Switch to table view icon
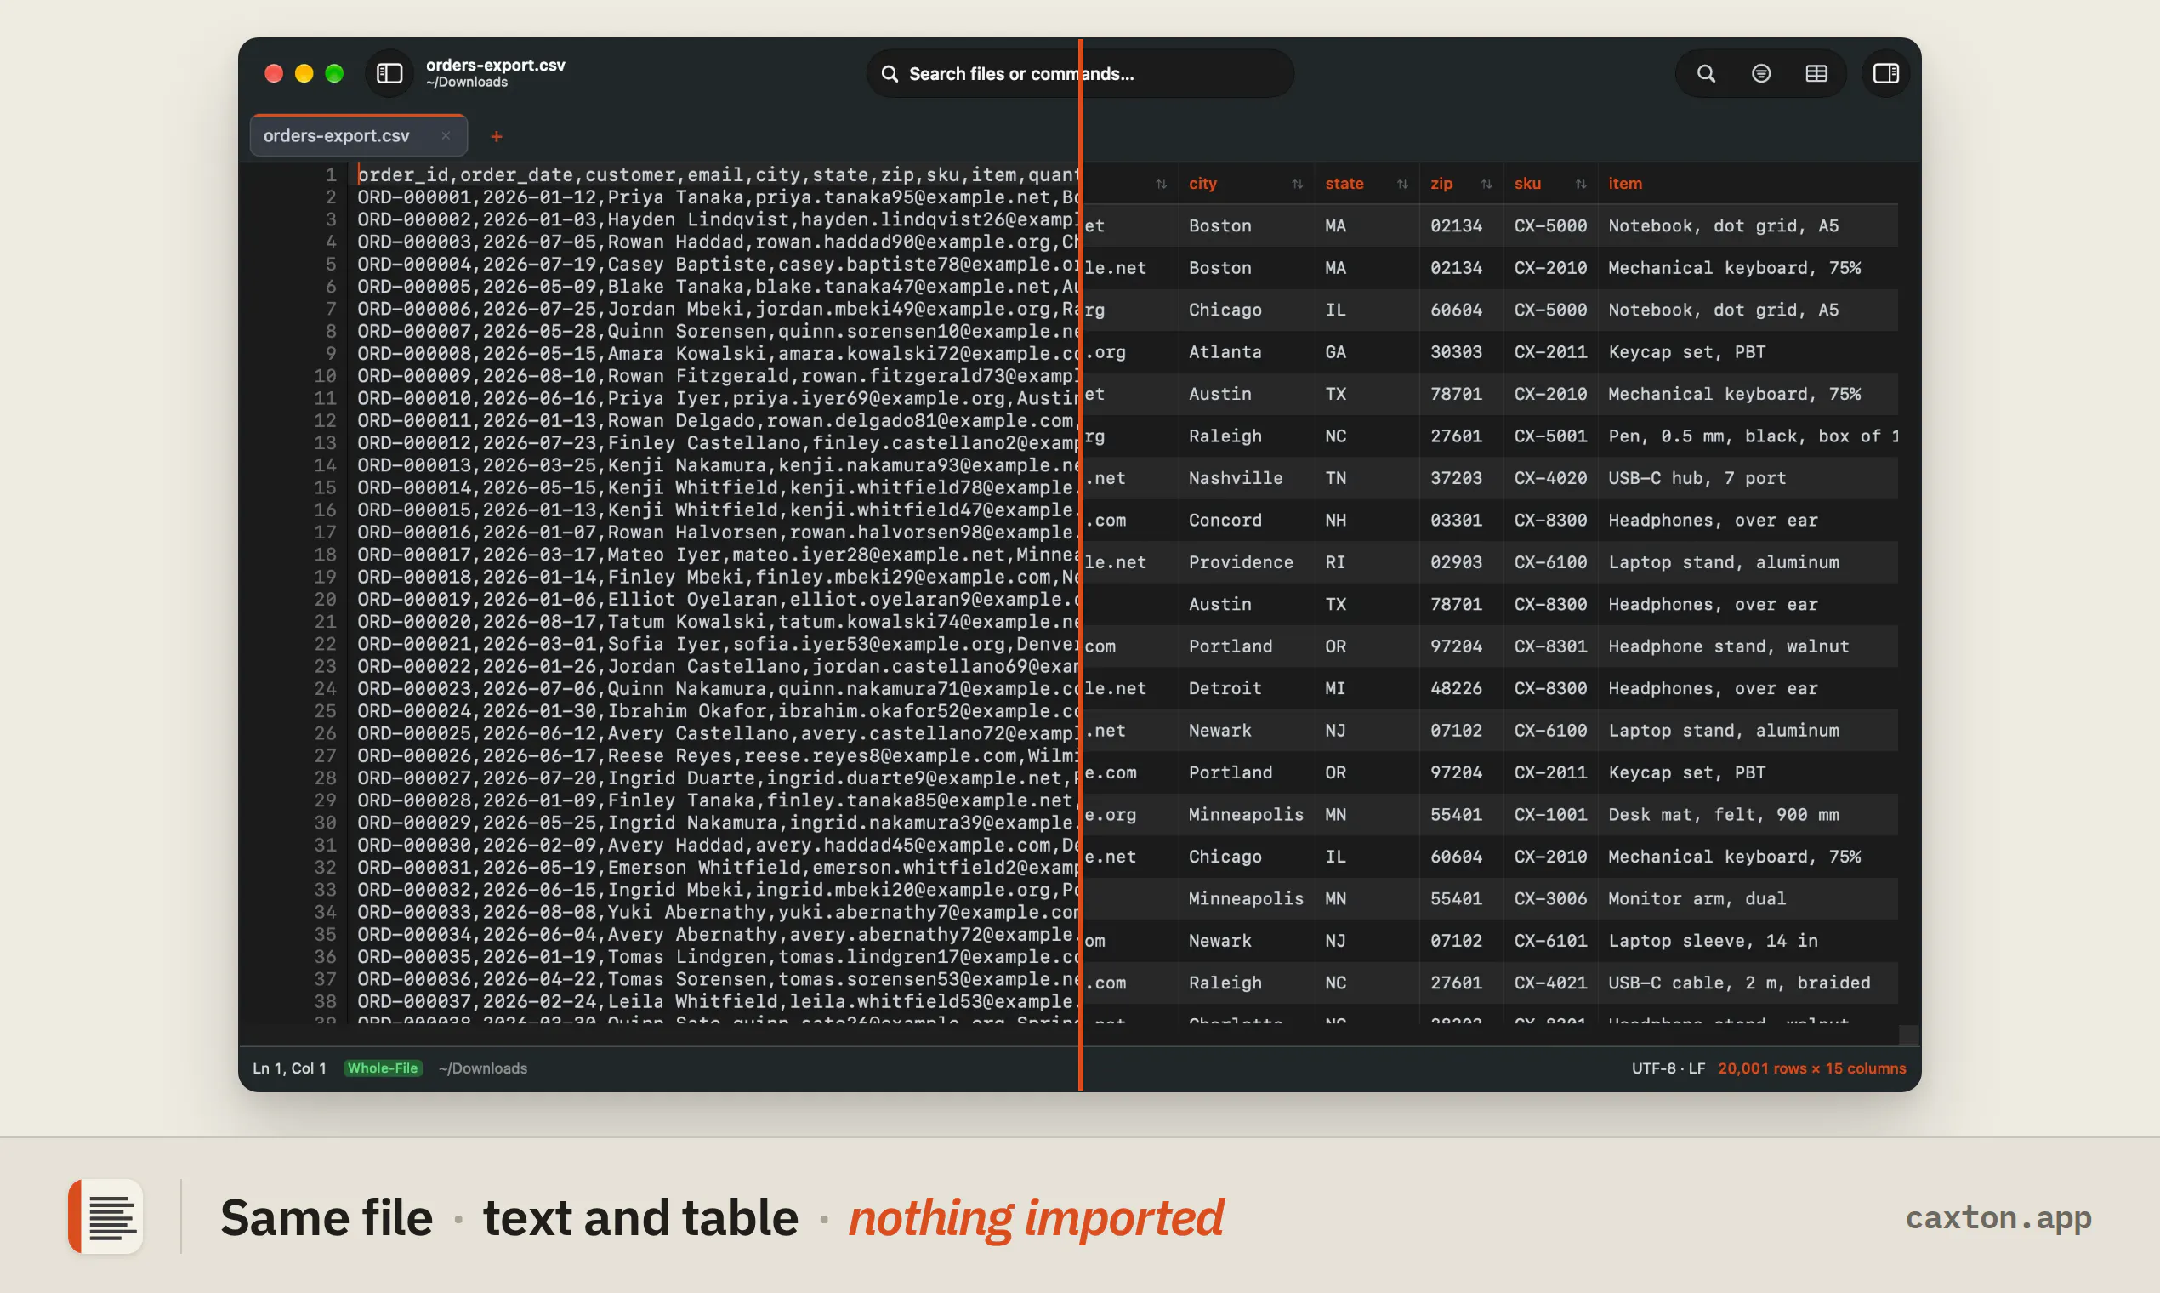 [1816, 73]
